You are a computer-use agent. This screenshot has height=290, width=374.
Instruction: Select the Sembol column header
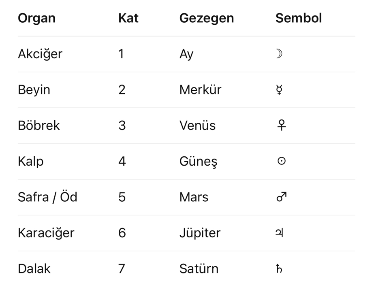[298, 18]
